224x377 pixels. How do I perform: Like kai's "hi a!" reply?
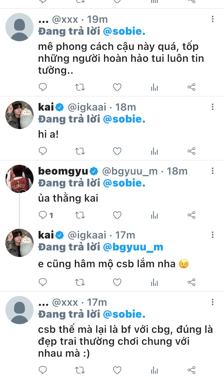[x=117, y=151]
